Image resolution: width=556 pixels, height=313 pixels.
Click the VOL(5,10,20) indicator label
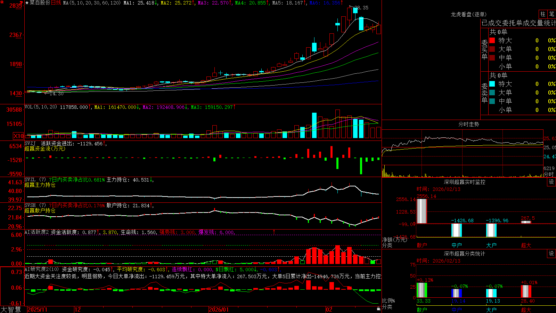(41, 107)
